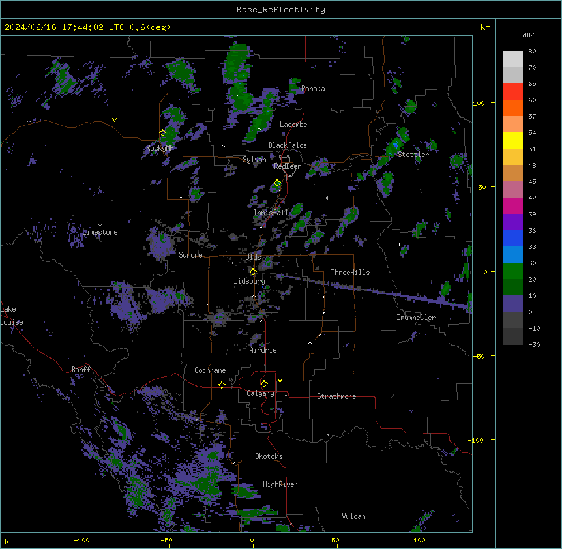Click the yellow diamond marker above Didsbury
Image resolution: width=562 pixels, height=549 pixels.
[x=253, y=272]
